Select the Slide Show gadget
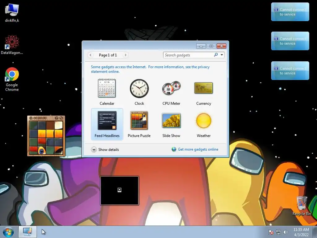 pyautogui.click(x=171, y=124)
